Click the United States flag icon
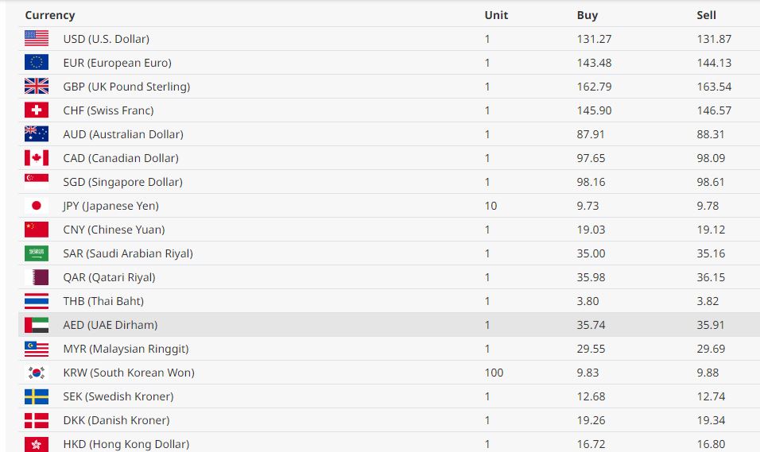This screenshot has height=452, width=760. click(37, 38)
